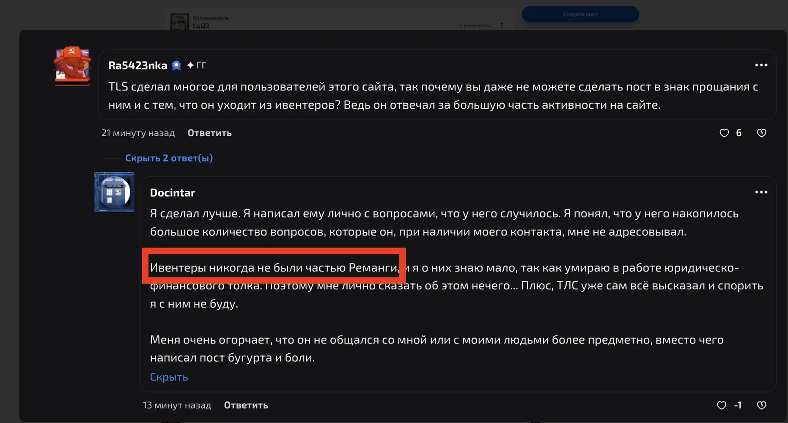Open Docintar's profile by username
Screen dimensions: 788x423
point(173,192)
